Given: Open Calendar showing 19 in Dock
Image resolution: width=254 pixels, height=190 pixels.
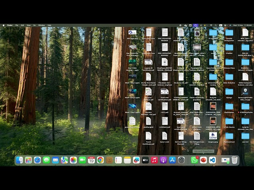Looking at the screenshot, I should (91, 160).
